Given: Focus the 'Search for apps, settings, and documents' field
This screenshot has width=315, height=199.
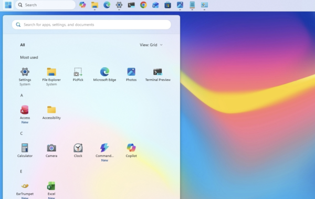Looking at the screenshot, I should (91, 25).
